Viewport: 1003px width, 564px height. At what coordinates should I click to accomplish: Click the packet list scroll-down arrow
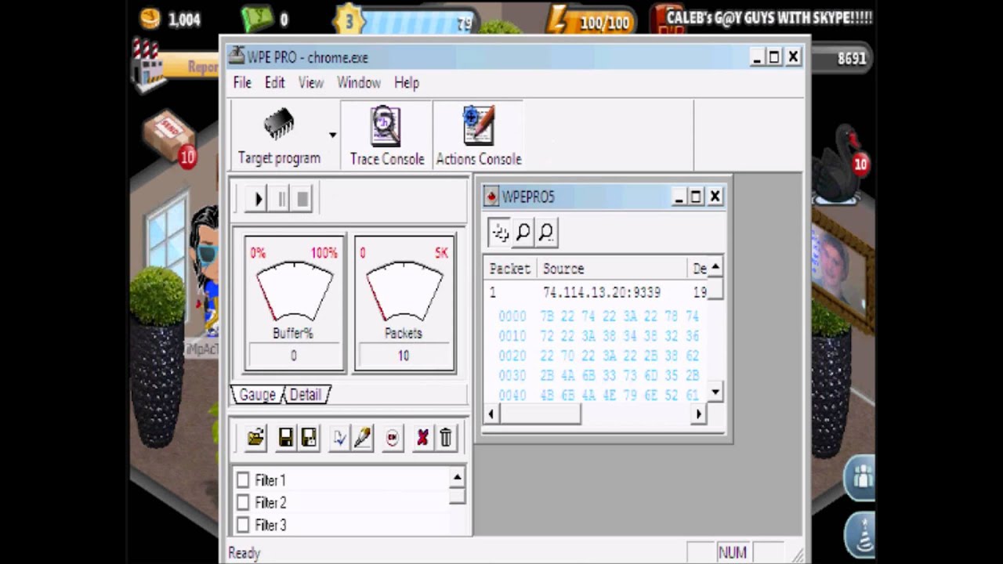[715, 392]
